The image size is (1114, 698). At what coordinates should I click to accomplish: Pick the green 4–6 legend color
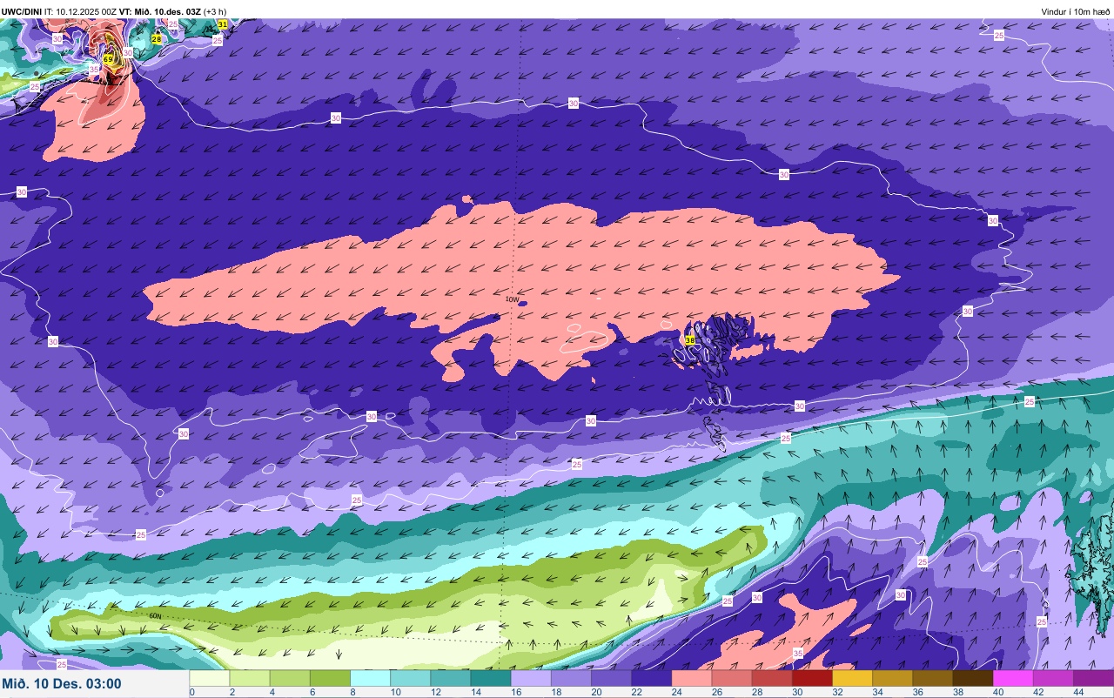tap(290, 677)
